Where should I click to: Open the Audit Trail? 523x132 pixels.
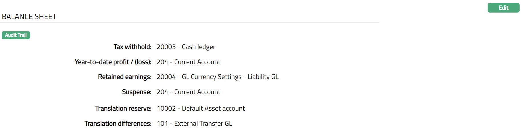[16, 35]
